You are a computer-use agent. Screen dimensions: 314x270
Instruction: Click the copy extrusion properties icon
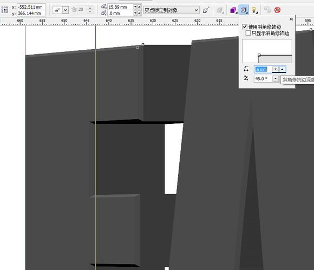click(x=267, y=10)
